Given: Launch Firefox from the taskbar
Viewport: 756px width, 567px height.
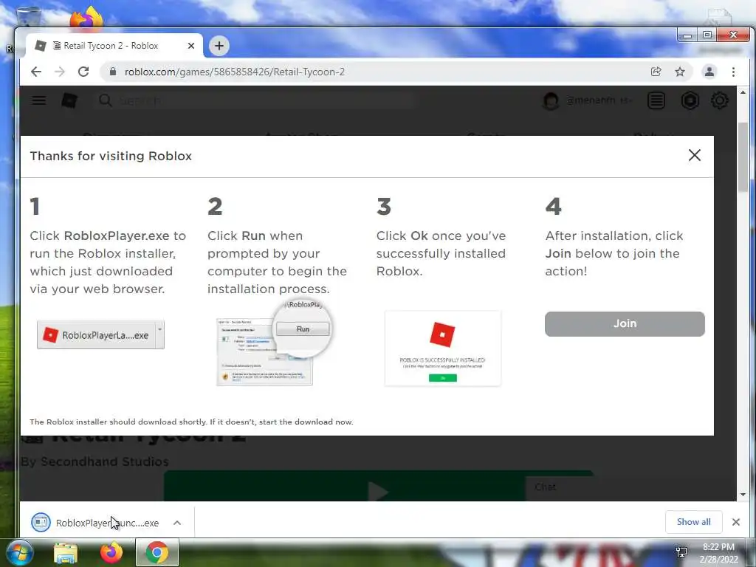Looking at the screenshot, I should click(x=111, y=553).
